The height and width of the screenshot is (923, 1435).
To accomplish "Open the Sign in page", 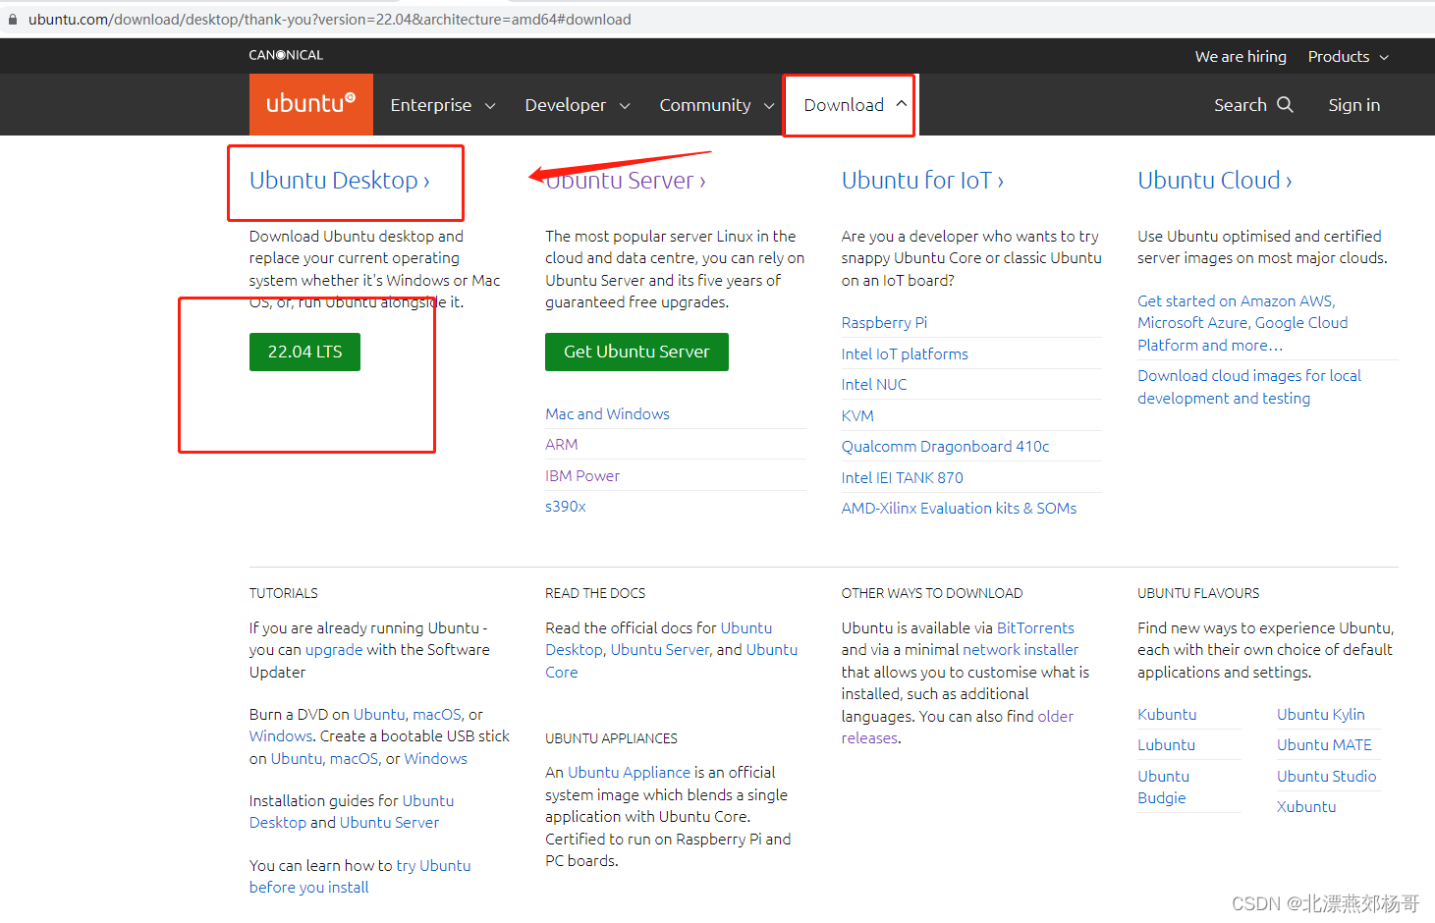I will (1354, 105).
